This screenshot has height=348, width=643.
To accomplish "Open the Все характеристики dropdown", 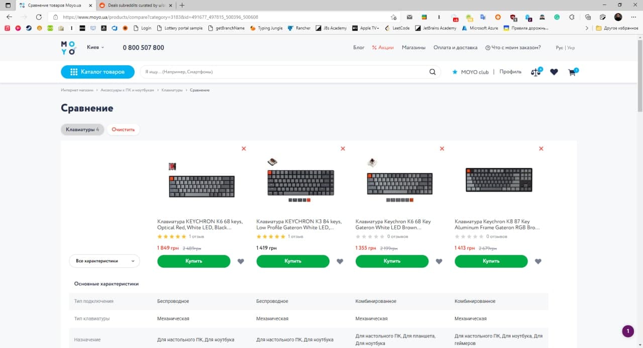I will (104, 261).
